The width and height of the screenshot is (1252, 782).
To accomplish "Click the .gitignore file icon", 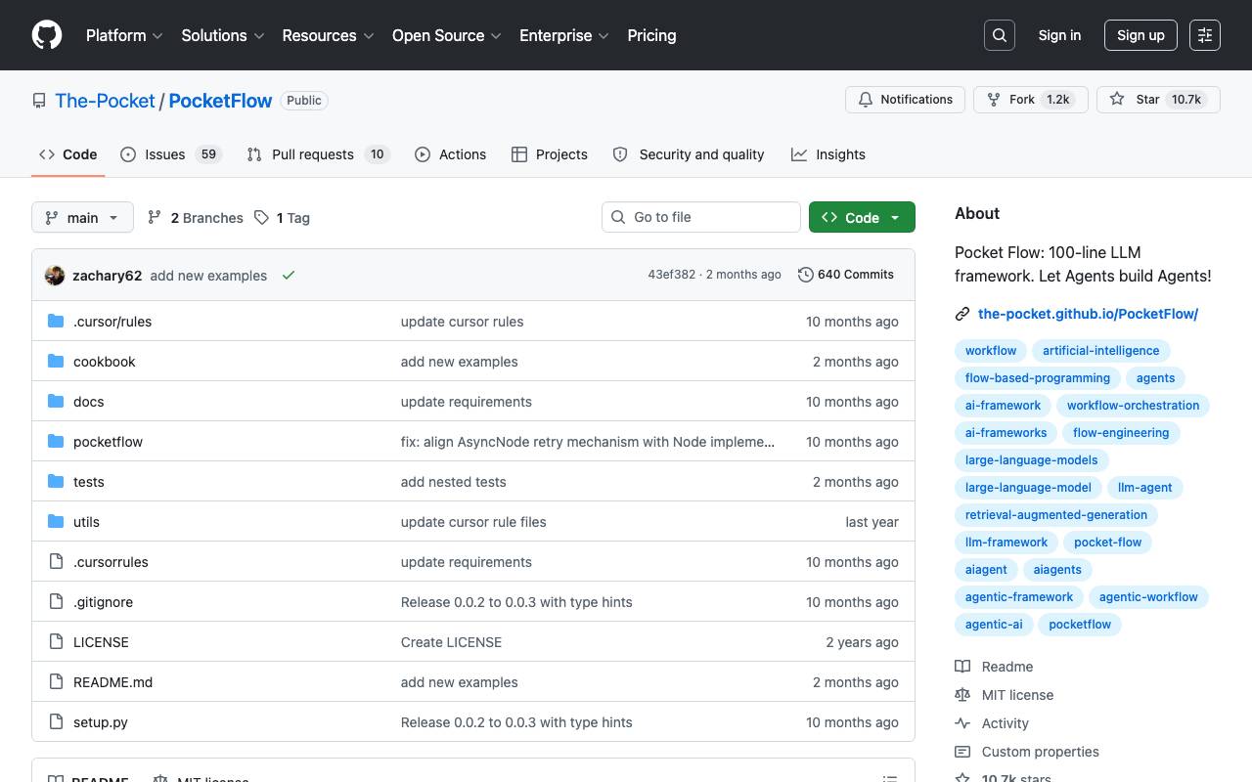I will (56, 602).
